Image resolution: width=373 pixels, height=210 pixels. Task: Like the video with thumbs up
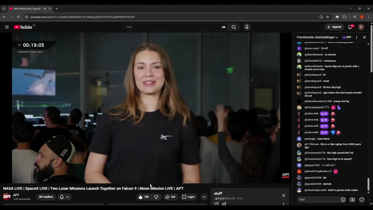(144, 197)
